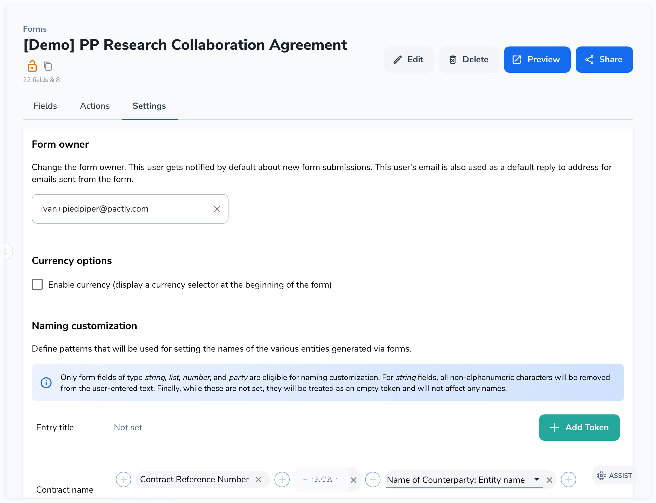This screenshot has width=656, height=503.
Task: Click the '22 fields & 8' count
Action: [x=41, y=80]
